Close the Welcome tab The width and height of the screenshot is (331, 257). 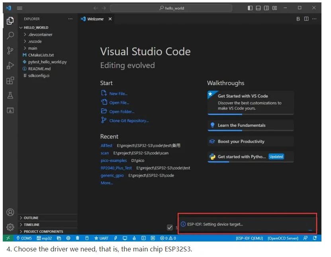click(x=110, y=19)
